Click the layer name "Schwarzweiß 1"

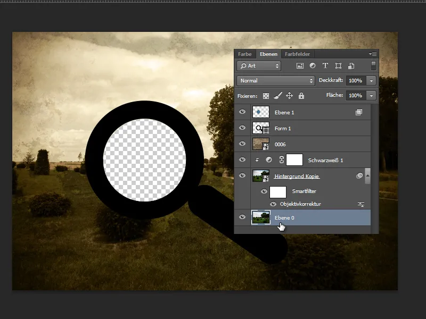coord(325,161)
